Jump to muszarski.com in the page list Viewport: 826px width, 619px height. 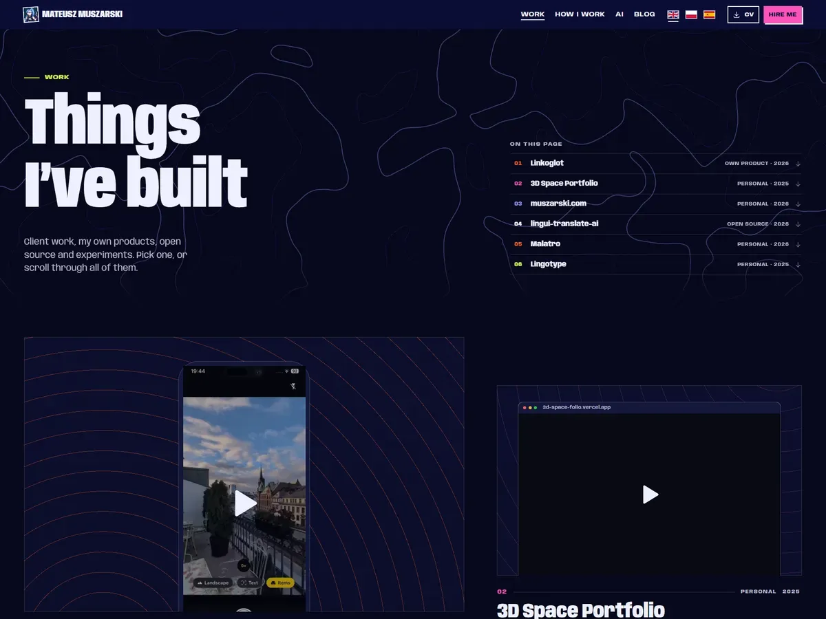(656, 204)
